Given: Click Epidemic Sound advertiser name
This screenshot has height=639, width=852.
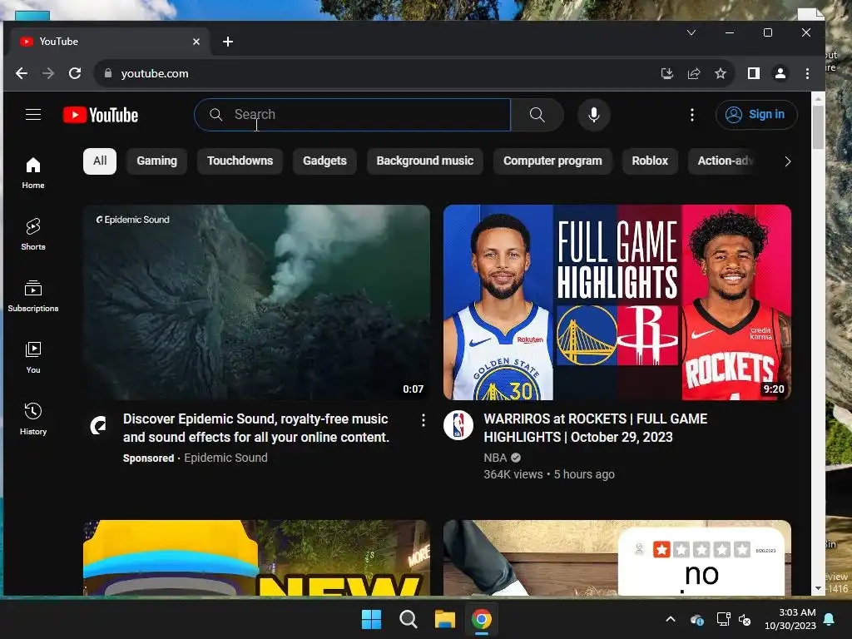Looking at the screenshot, I should tap(225, 458).
